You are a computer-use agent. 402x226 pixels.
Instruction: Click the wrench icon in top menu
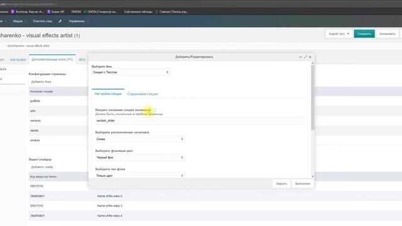point(60,21)
